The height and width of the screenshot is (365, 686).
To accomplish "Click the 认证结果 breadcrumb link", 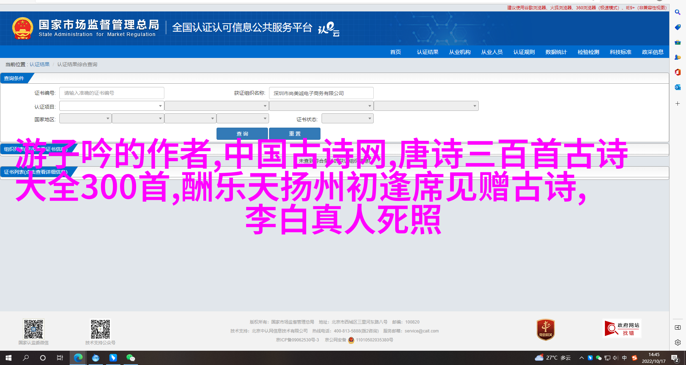I will [x=40, y=64].
